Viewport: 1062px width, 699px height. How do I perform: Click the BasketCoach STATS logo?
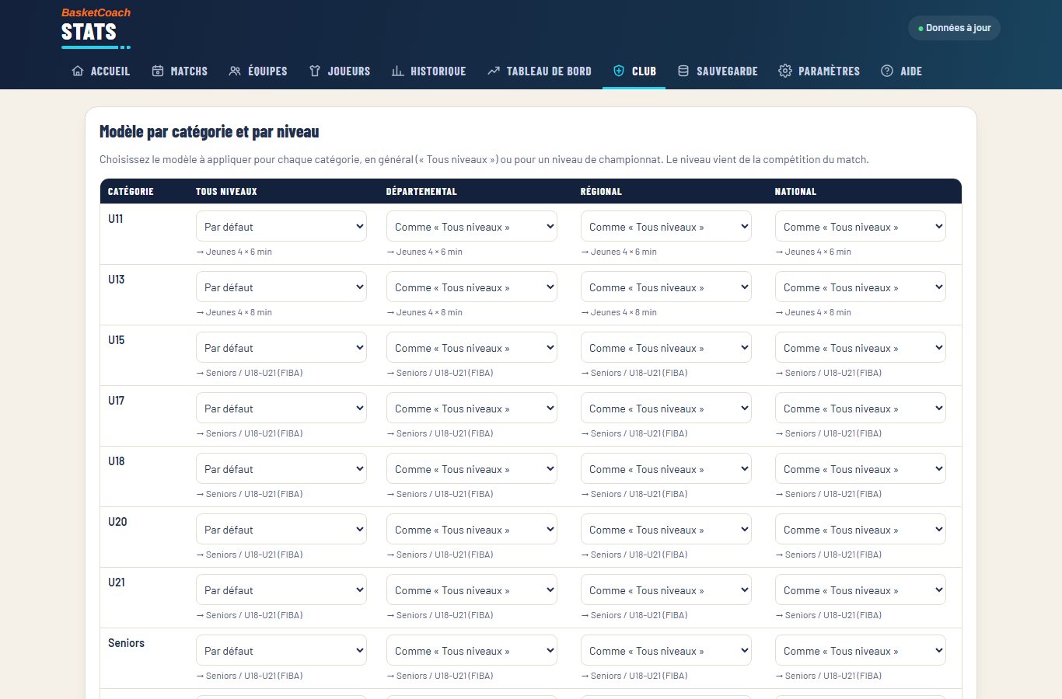(96, 28)
